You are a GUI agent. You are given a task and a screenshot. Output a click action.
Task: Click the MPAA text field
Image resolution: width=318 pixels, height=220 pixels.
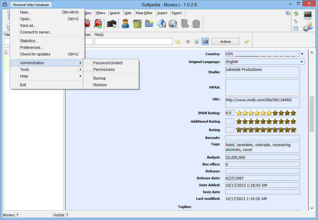263,87
